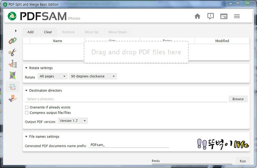Click the Move Up button
The width and height of the screenshot is (257, 168).
[91, 32]
